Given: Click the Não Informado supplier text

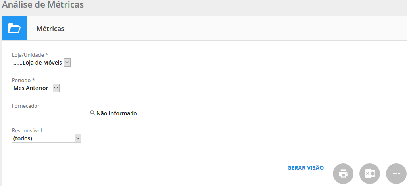Looking at the screenshot, I should point(117,113).
